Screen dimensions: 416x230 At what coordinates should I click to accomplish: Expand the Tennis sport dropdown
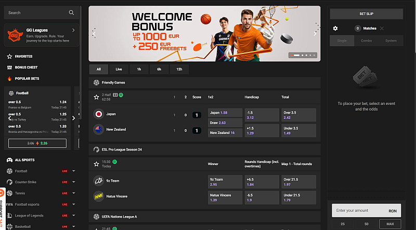(x=74, y=193)
